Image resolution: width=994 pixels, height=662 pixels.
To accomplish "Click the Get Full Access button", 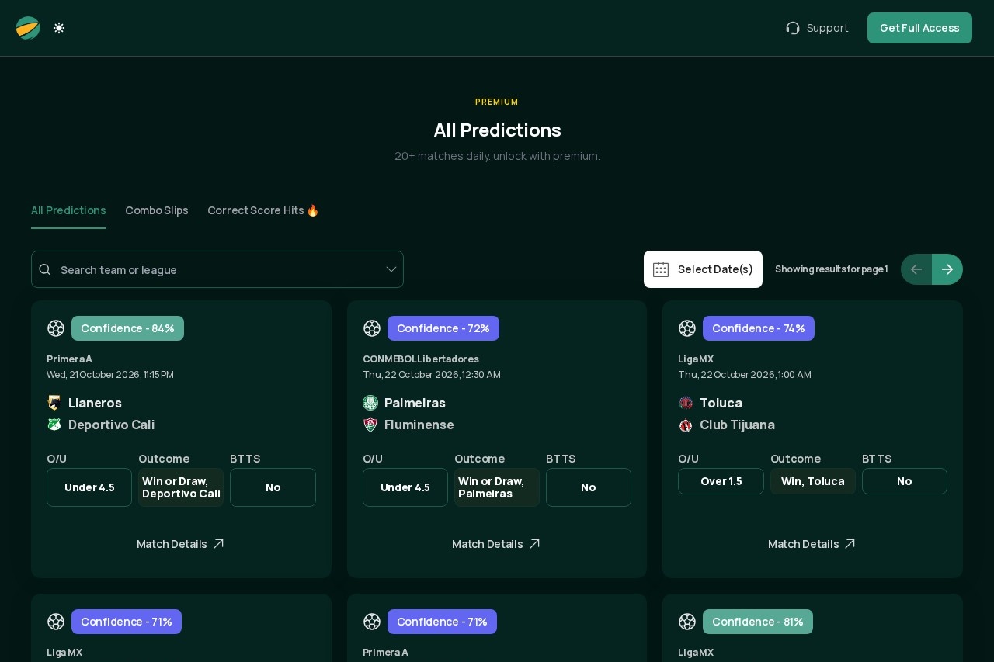I will pyautogui.click(x=919, y=28).
